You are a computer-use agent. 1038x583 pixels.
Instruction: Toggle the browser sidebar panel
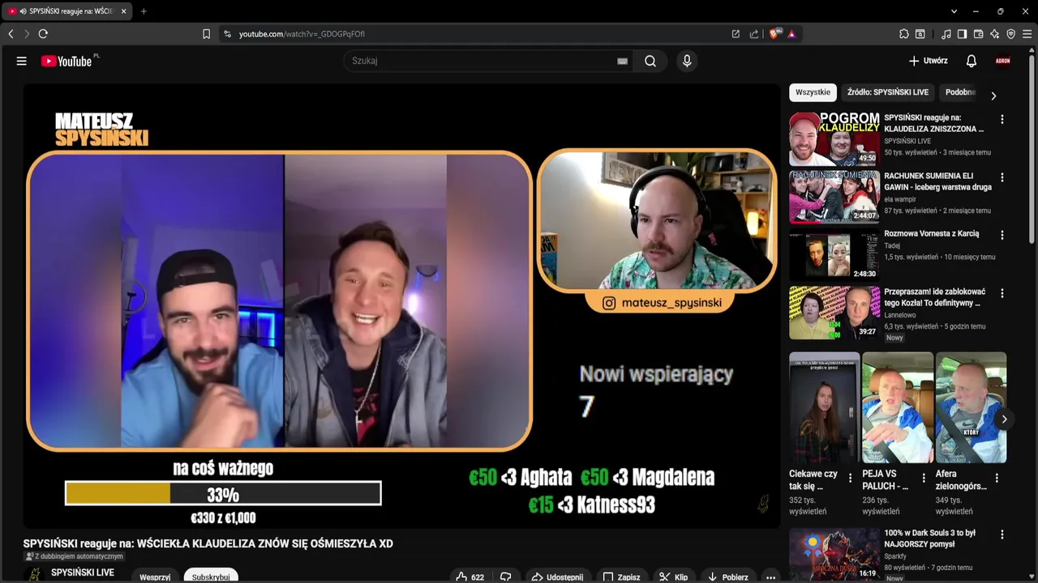962,34
